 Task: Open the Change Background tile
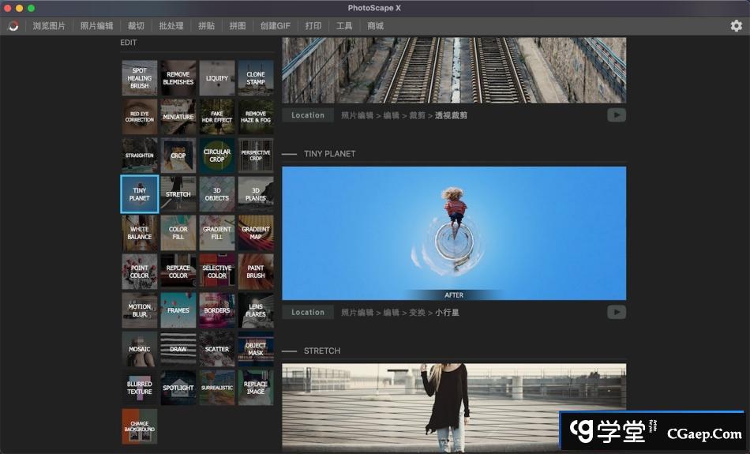click(140, 426)
